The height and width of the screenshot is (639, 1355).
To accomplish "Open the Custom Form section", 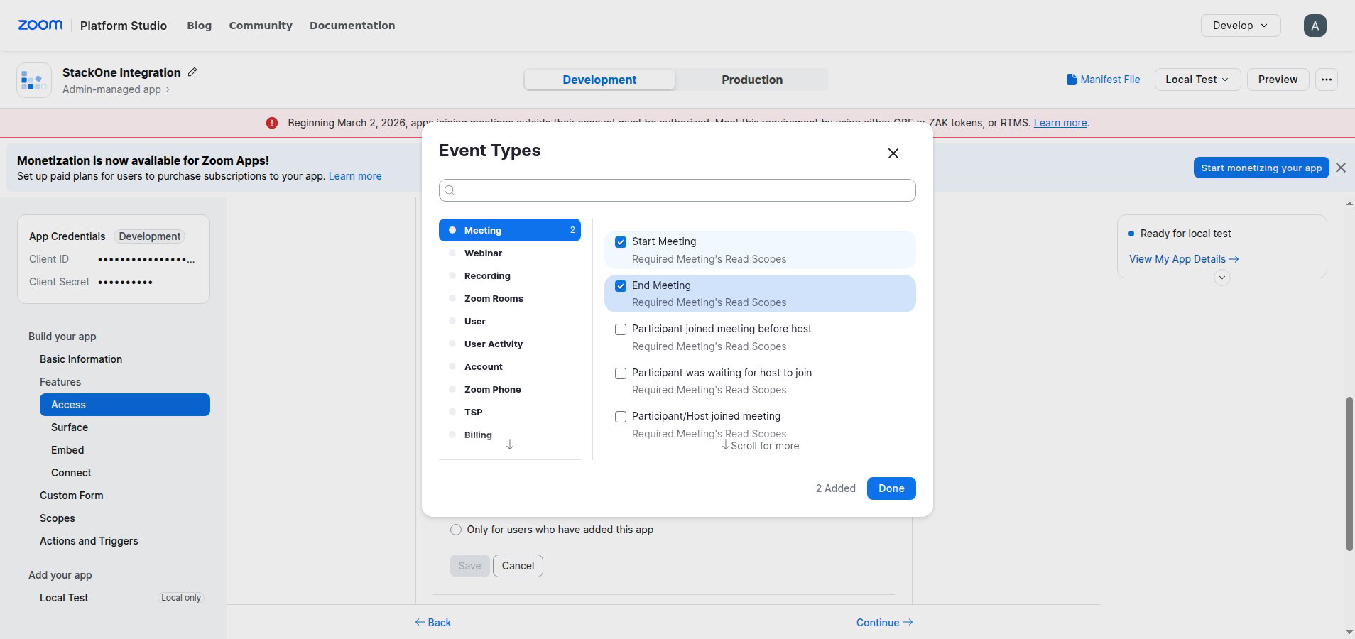I will click(72, 496).
